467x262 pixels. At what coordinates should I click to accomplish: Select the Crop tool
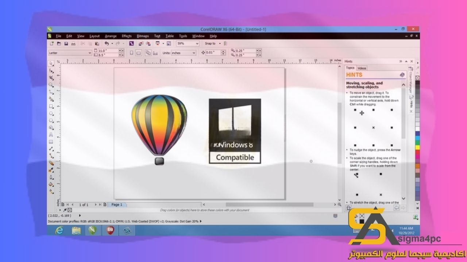(51, 78)
